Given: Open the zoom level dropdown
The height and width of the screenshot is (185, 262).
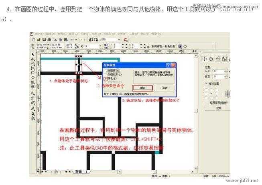Looking at the screenshot, I should tap(119, 40).
